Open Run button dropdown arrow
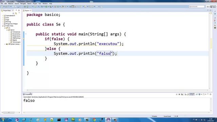This screenshot has width=217, height=122. point(48,7)
